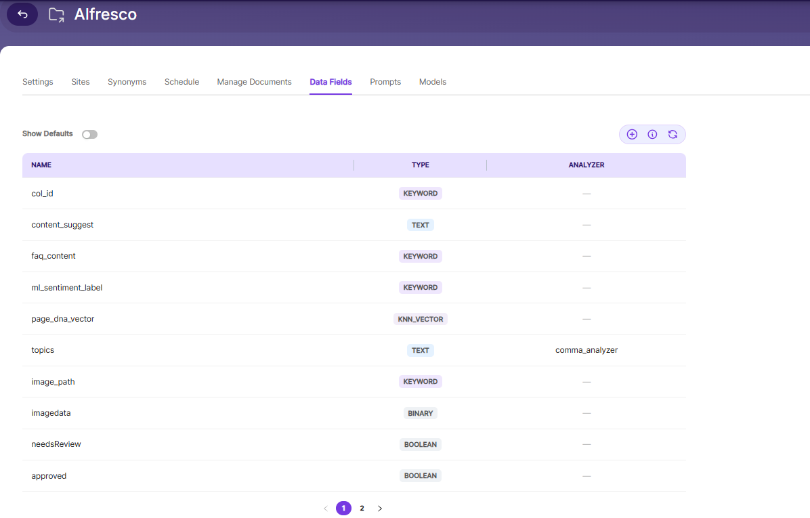Select the page_dna_vector row

[x=354, y=319]
